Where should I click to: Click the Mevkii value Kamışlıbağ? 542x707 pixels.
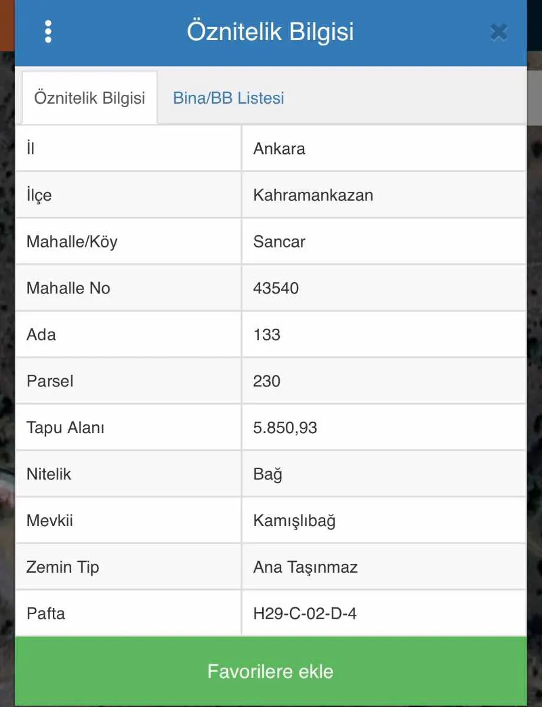294,521
